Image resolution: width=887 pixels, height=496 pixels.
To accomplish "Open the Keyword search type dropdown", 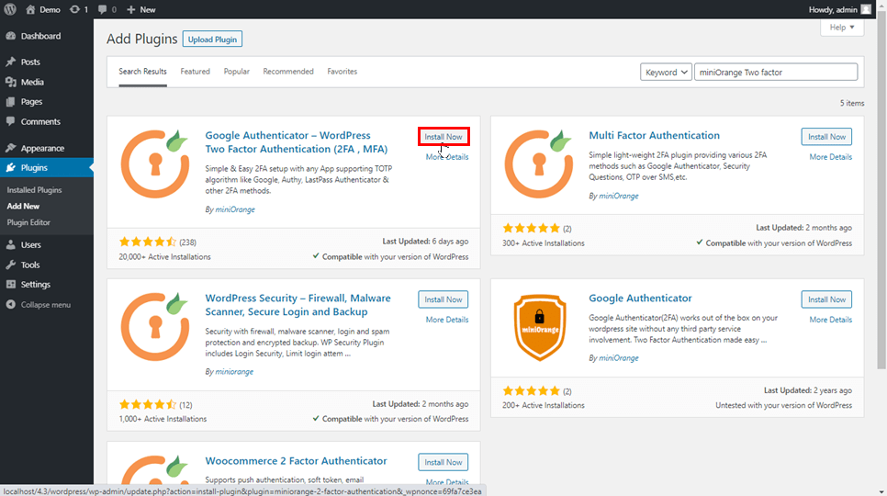I will (x=666, y=73).
